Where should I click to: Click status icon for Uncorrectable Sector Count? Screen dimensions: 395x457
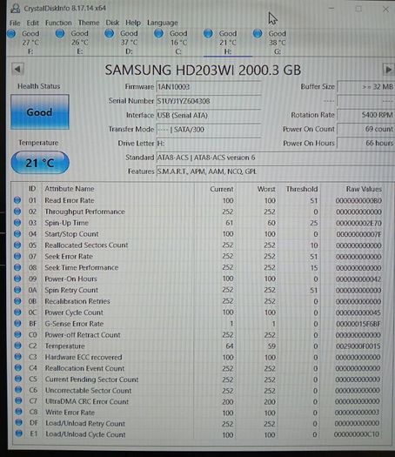18,390
